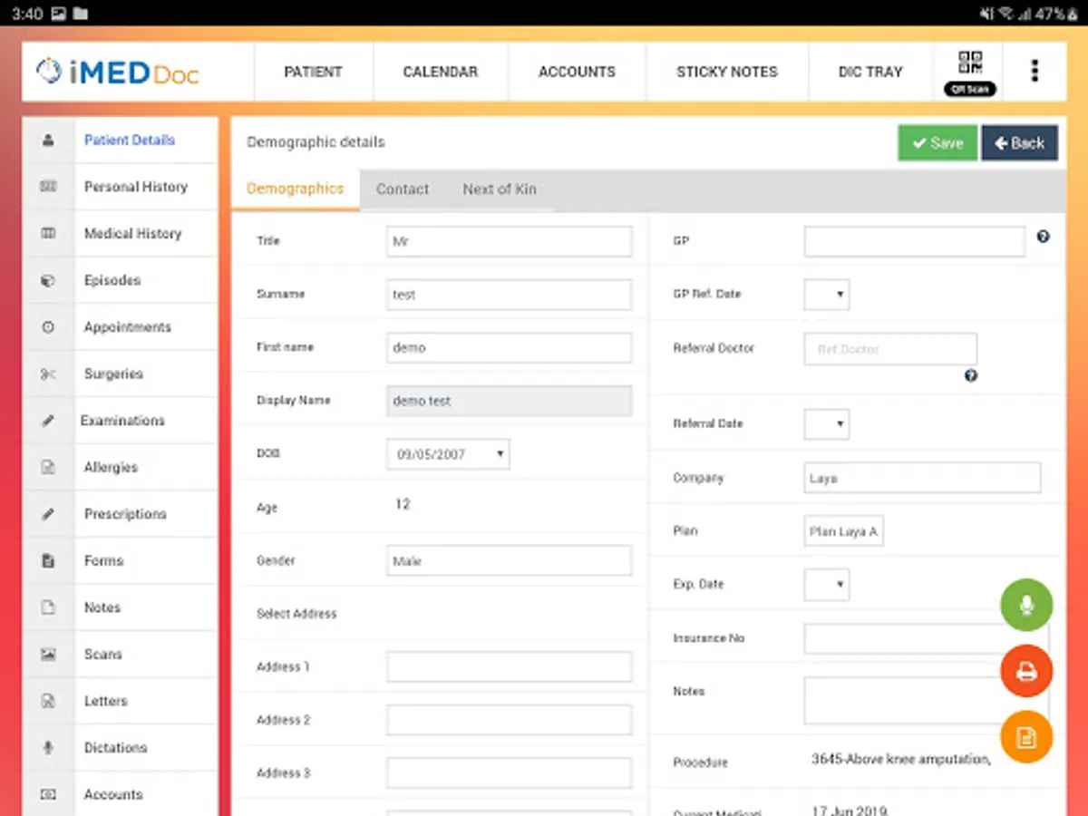Click the Address 3 input field
Screen dimensions: 1088x816
click(x=509, y=773)
